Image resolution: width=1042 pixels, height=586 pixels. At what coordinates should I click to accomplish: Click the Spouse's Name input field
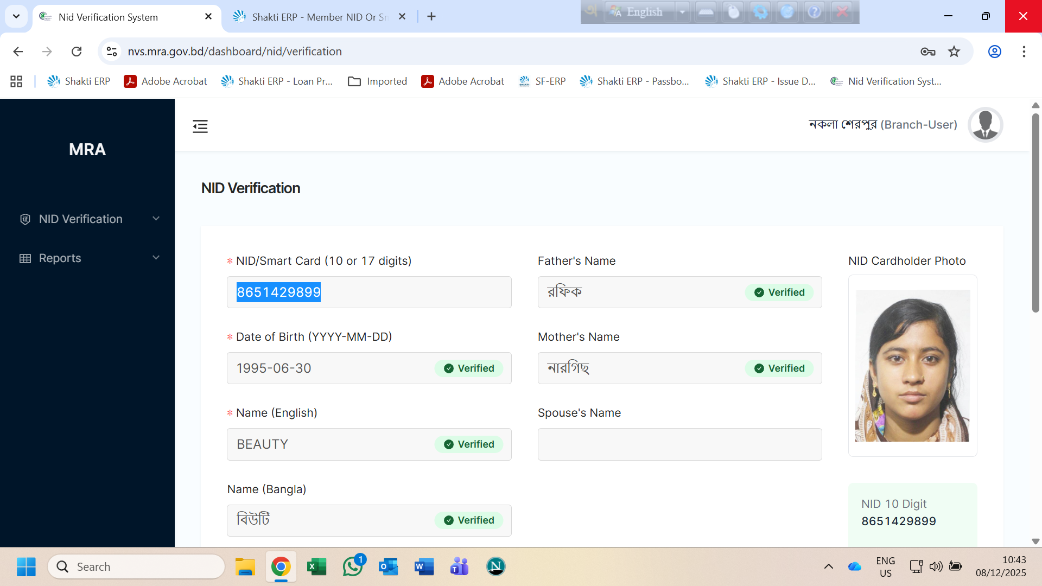point(679,444)
